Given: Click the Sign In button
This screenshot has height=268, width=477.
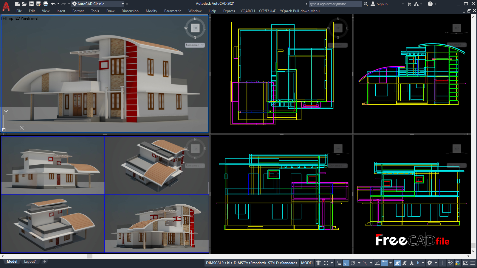Looking at the screenshot, I should [379, 4].
